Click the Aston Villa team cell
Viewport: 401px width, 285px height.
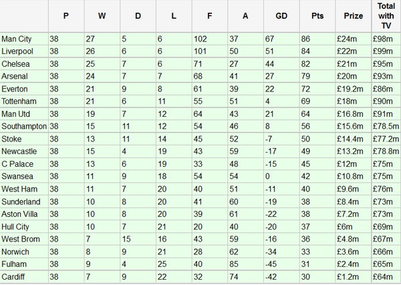pyautogui.click(x=19, y=214)
